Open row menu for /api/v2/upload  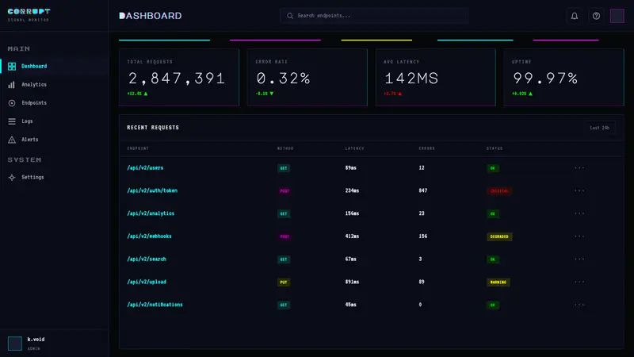(x=579, y=282)
